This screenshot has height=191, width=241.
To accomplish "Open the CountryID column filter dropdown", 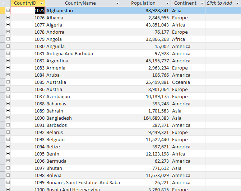I will pyautogui.click(x=42, y=3).
